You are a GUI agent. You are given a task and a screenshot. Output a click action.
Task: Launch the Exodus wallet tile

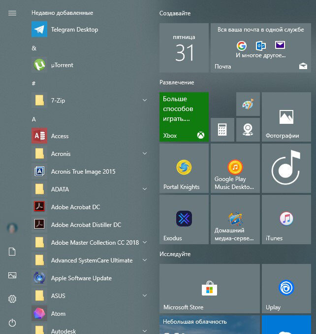click(x=184, y=220)
